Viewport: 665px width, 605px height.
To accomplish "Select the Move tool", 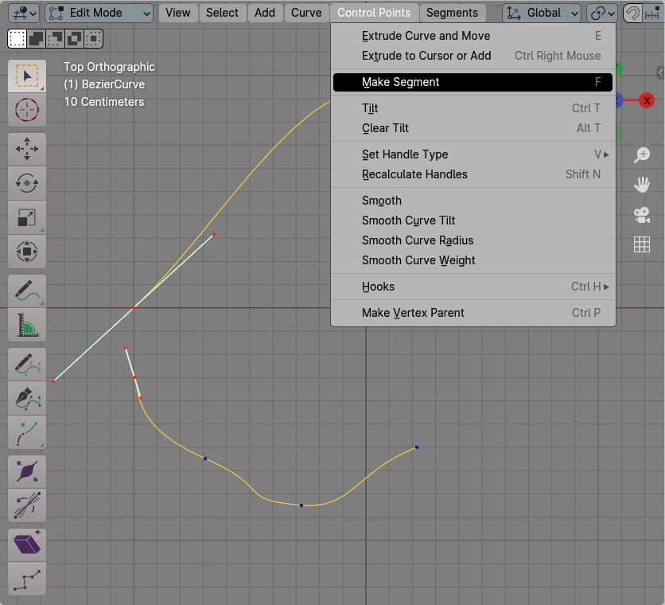I will [27, 149].
